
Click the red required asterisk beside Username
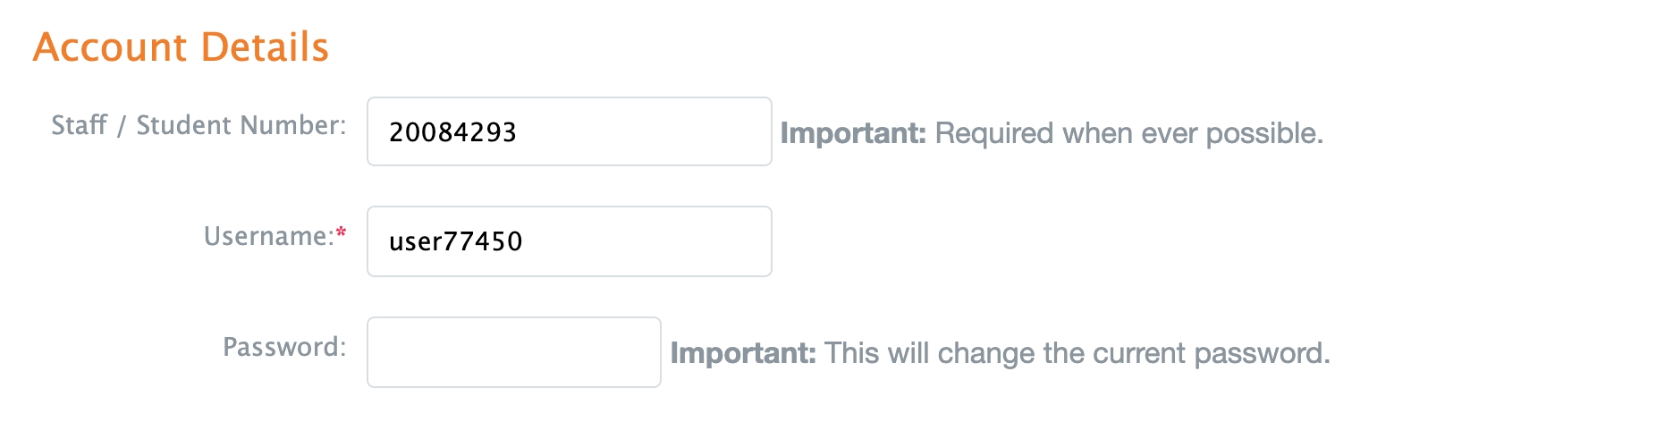coord(341,233)
